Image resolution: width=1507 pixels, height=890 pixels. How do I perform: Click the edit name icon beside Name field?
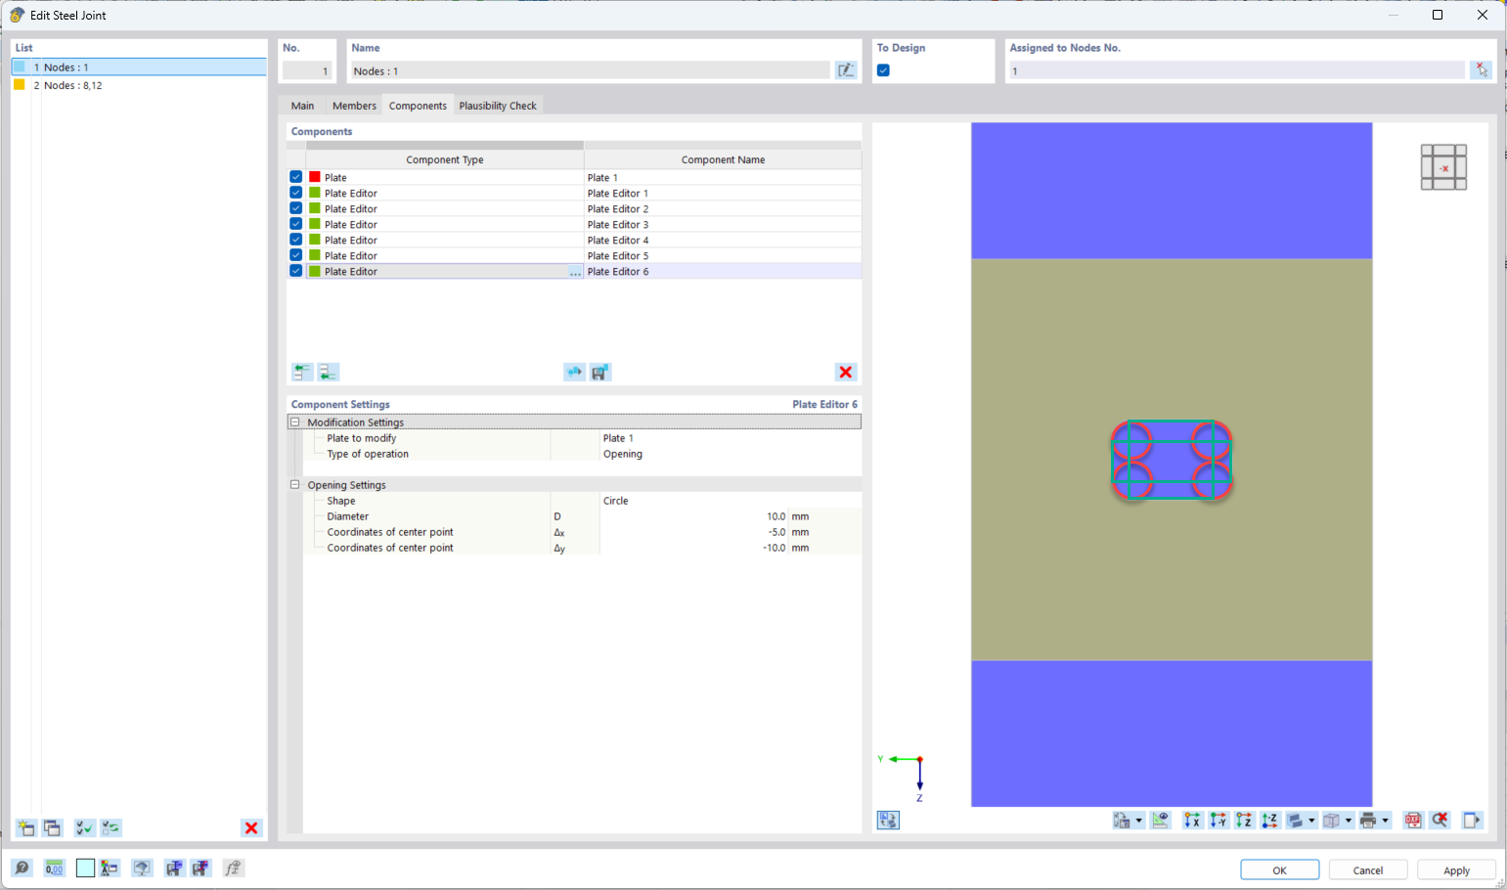[846, 70]
